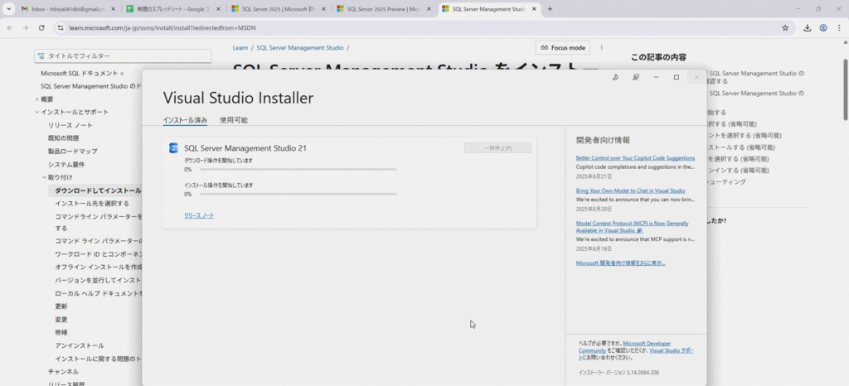Open new tab with plus button
The width and height of the screenshot is (849, 386).
pos(550,9)
